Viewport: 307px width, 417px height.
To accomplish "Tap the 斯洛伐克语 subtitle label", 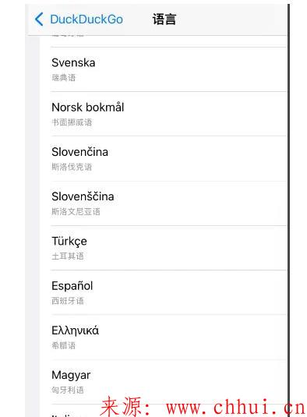I will (72, 167).
